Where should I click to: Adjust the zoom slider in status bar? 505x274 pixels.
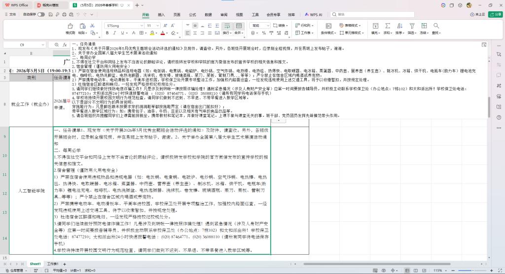coord(472,271)
